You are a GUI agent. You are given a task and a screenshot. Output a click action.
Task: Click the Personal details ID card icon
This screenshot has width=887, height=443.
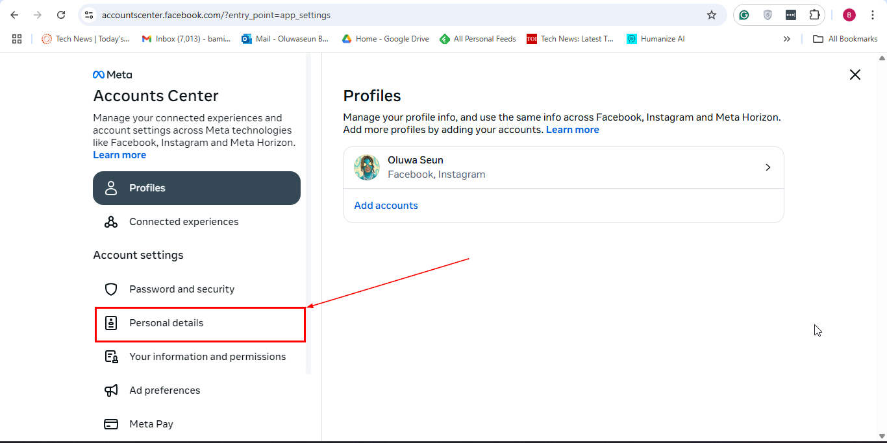click(111, 323)
